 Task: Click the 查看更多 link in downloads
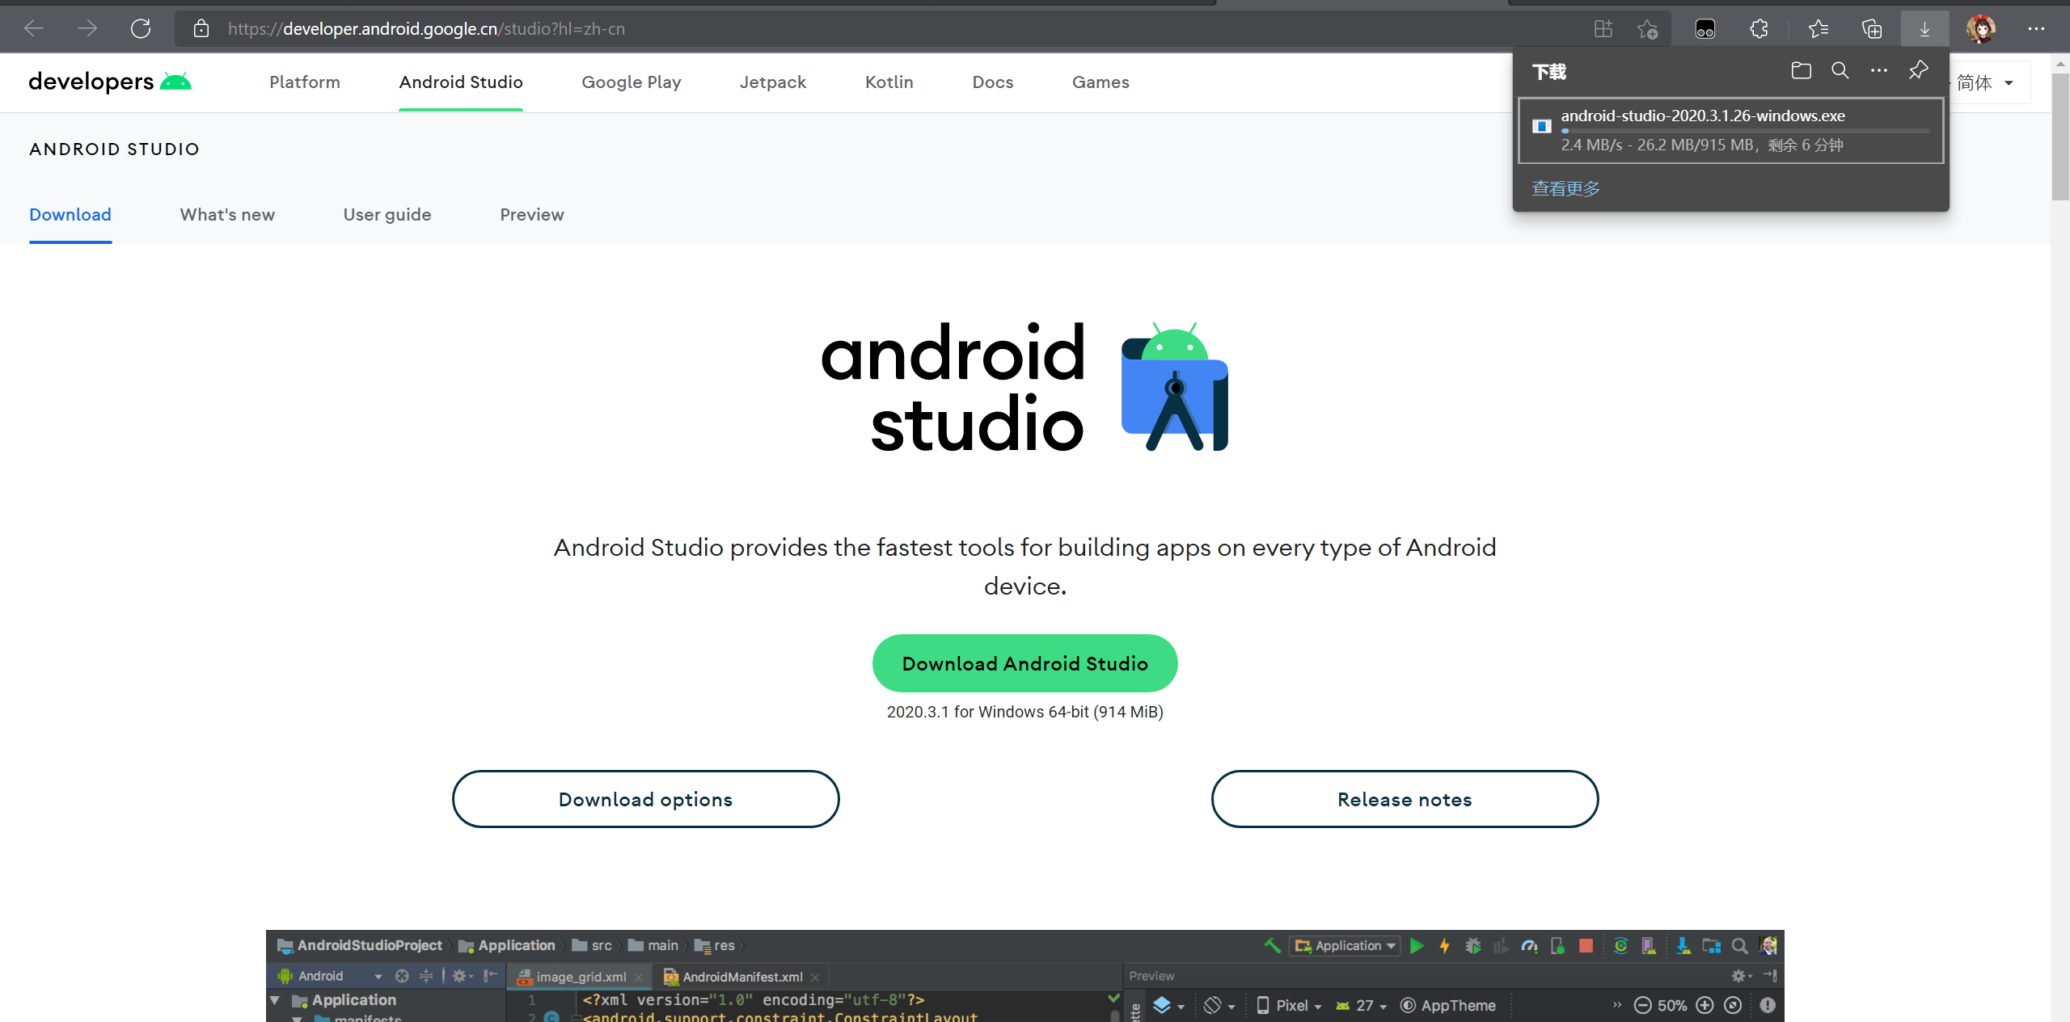(1565, 188)
